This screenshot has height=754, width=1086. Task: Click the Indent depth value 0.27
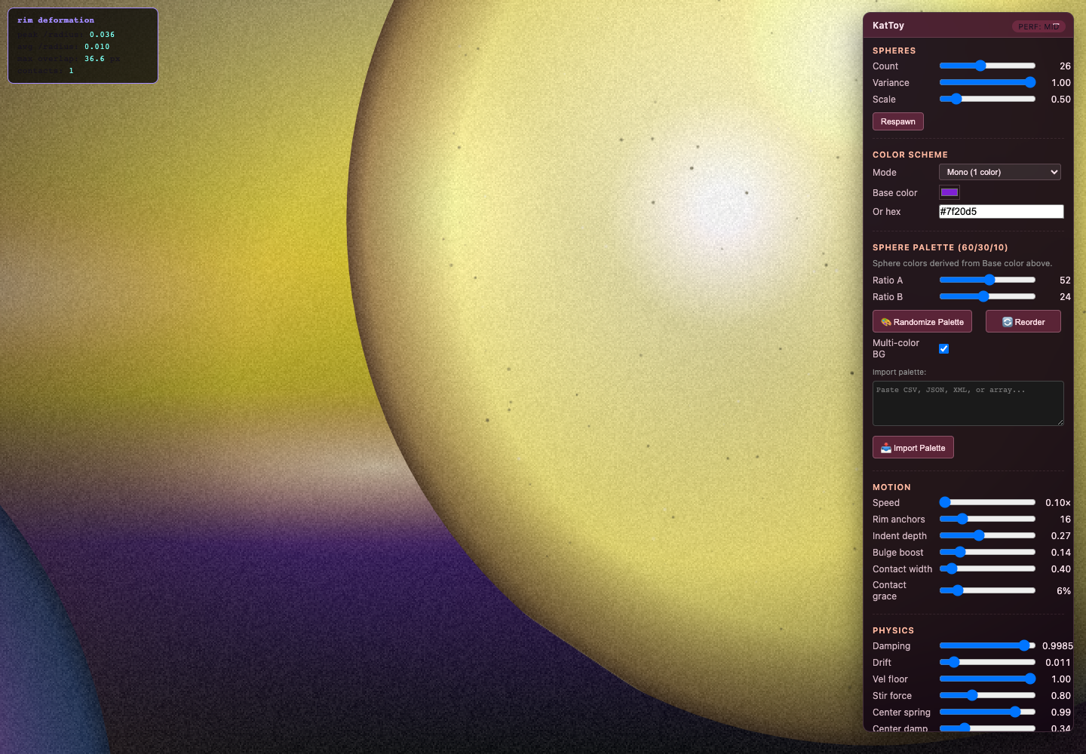pyautogui.click(x=1060, y=536)
